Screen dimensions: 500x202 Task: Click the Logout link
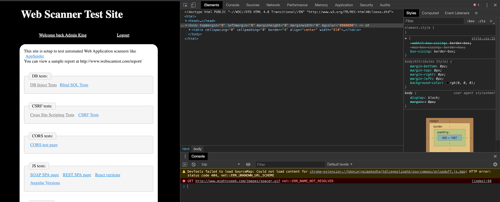click(123, 35)
